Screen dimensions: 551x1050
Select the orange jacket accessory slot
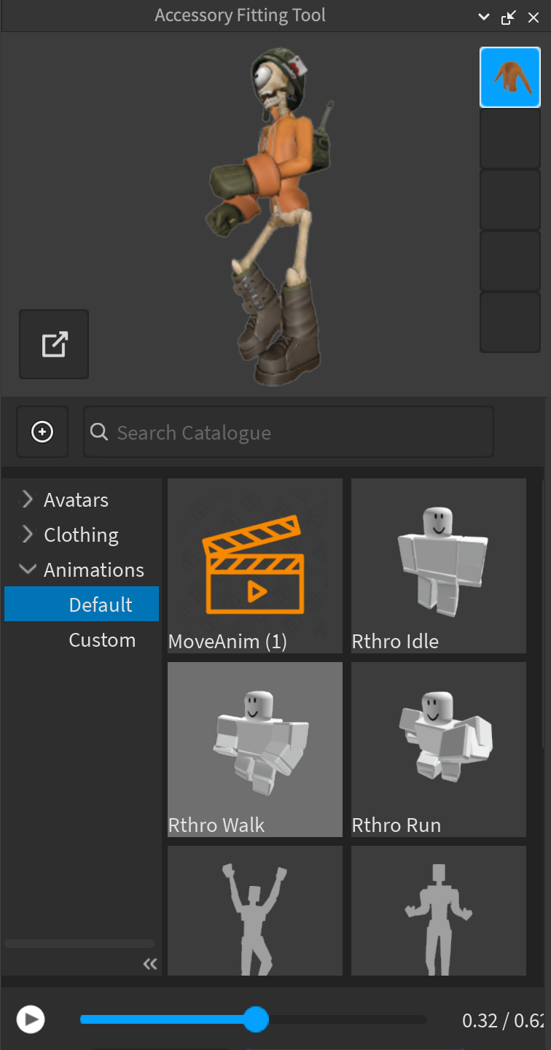510,77
